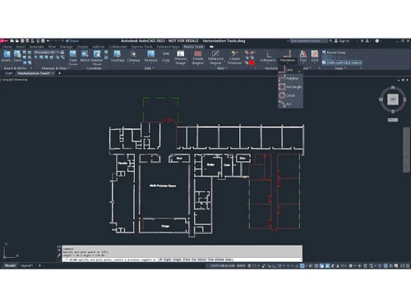Open the Raster Tools ribbon tab
The image size is (411, 308).
point(193,47)
